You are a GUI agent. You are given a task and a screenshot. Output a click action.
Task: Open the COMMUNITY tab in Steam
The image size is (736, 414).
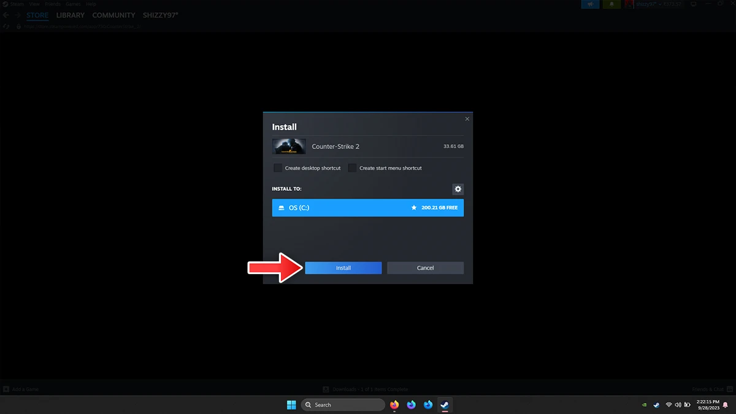pos(113,15)
